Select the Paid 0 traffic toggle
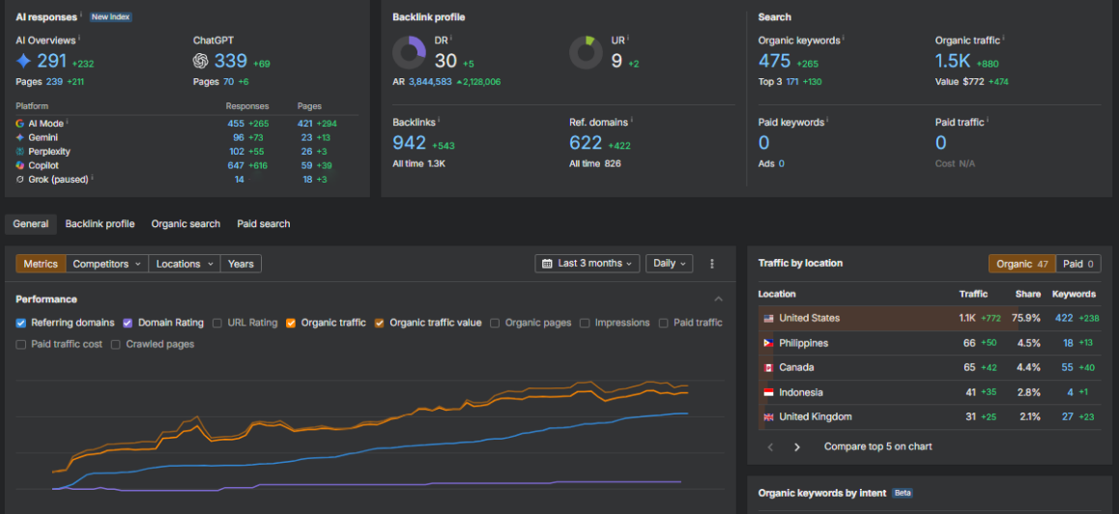This screenshot has height=514, width=1119. point(1077,264)
